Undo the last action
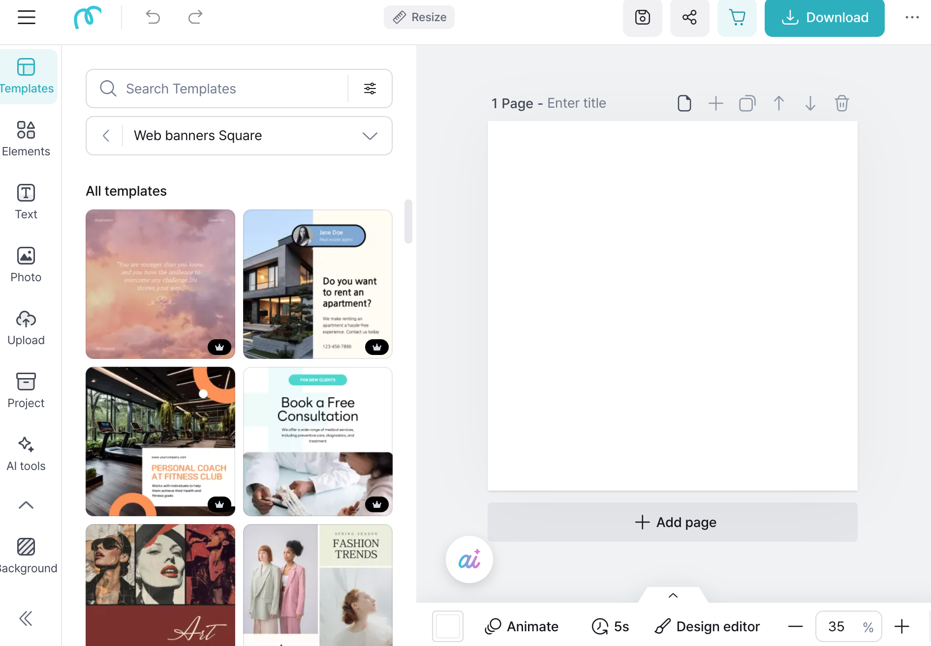Viewport: 931px width, 646px height. click(153, 17)
